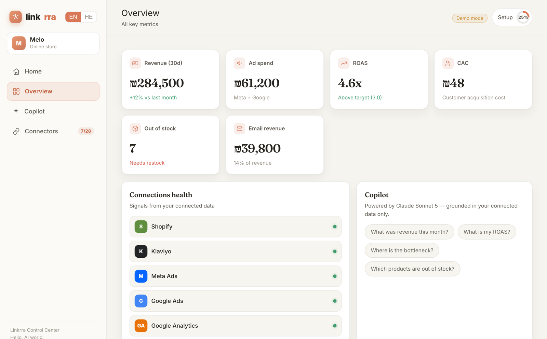Click the Out of stock box icon
Screen dimensions: 547x339
(135, 128)
